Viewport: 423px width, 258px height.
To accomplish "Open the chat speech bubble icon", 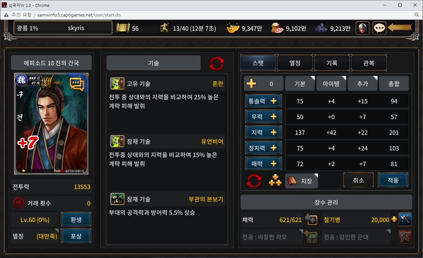I will click(379, 28).
